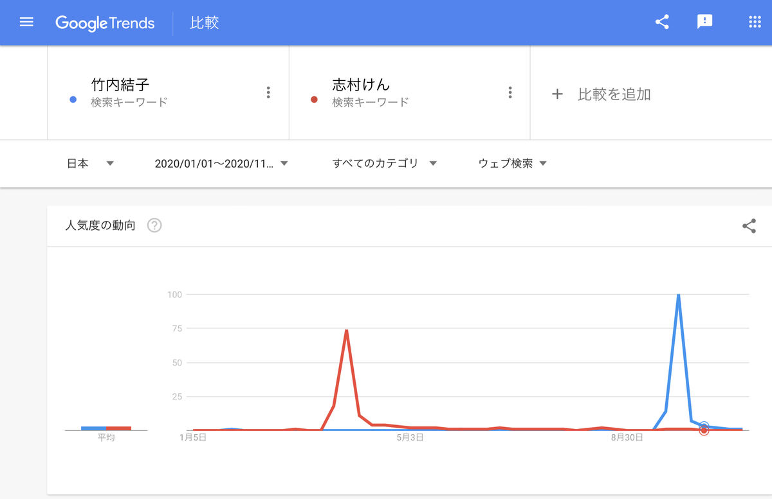Click the 50 y-axis label
The width and height of the screenshot is (772, 499).
click(178, 363)
